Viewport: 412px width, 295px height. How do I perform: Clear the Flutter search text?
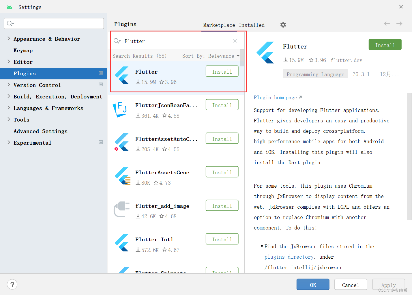(235, 41)
